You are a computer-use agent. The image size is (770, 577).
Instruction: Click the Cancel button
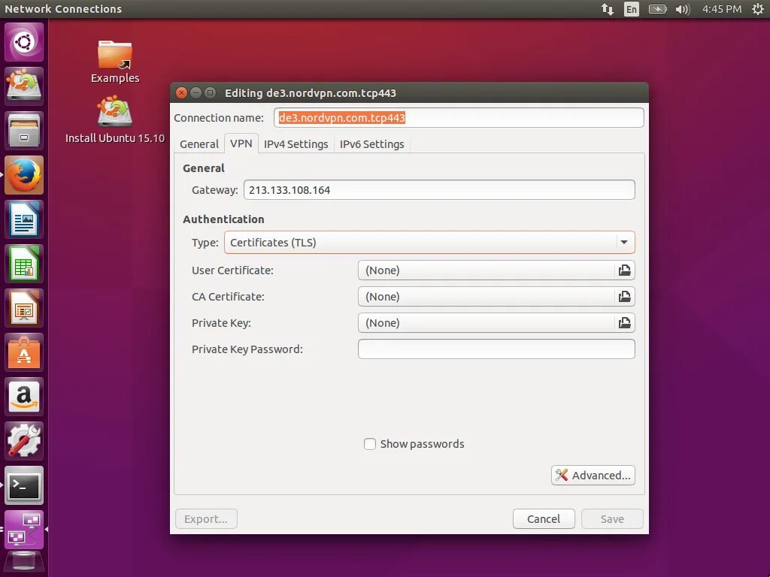pos(544,519)
